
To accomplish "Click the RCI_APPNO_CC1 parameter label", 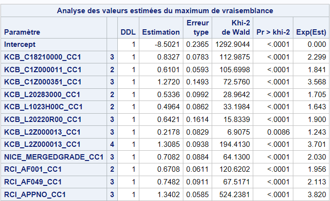I will (35, 195).
